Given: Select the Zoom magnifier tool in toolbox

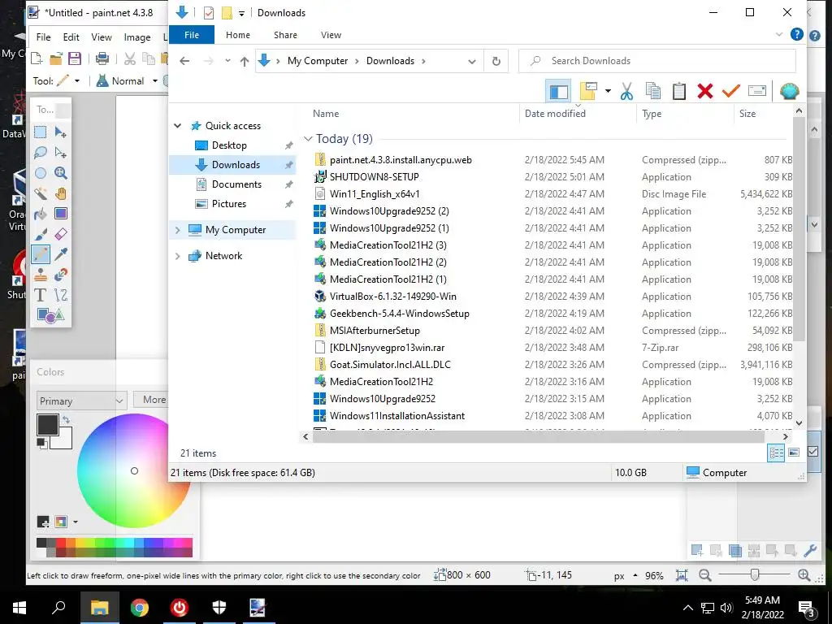Looking at the screenshot, I should point(60,173).
